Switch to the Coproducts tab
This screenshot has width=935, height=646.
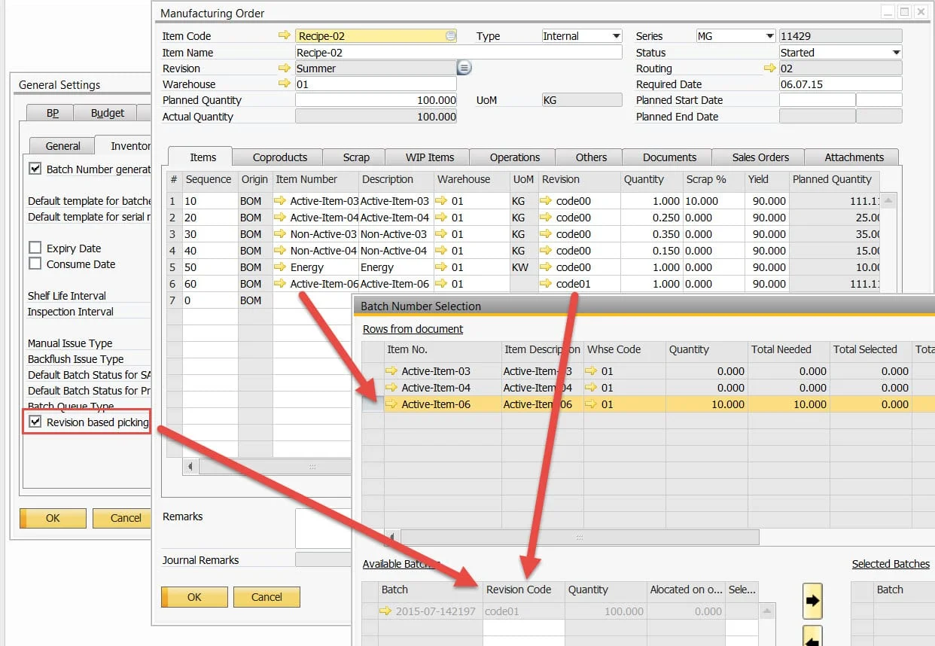280,157
